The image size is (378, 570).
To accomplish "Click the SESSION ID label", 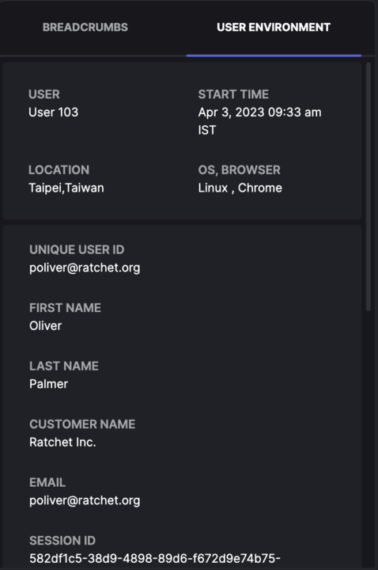I will (62, 541).
